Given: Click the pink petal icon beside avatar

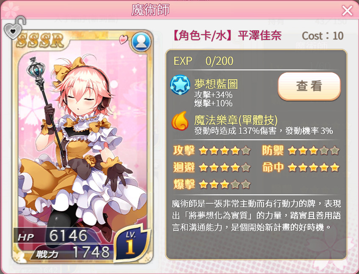Looking at the screenshot, I should [124, 39].
